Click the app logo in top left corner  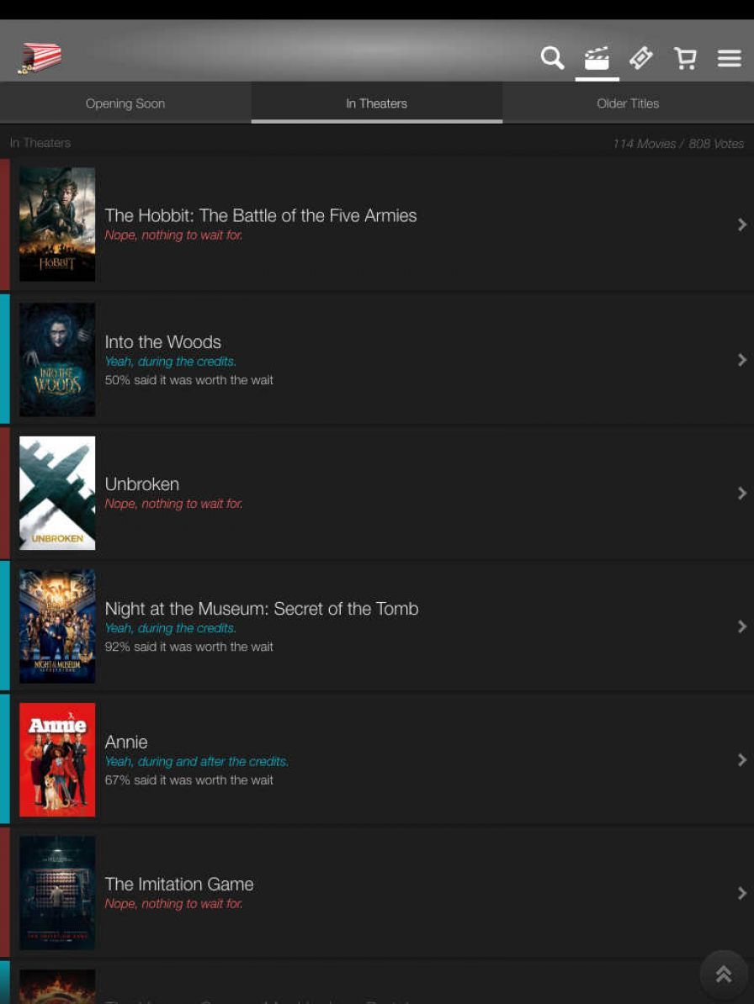coord(40,57)
